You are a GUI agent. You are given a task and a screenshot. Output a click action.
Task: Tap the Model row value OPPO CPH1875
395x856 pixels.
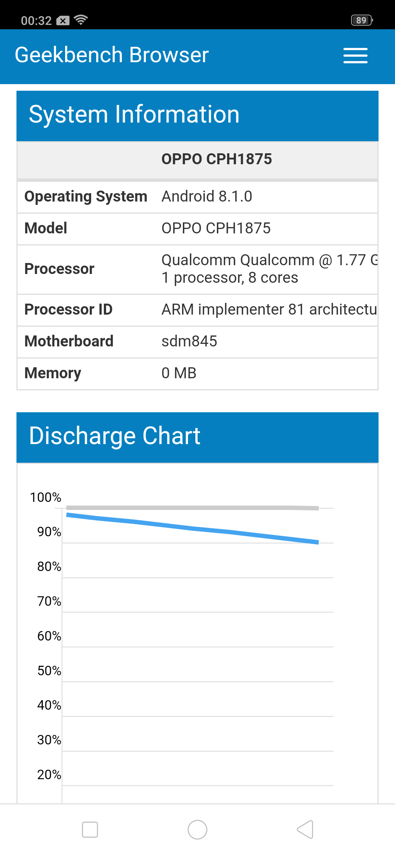(x=216, y=228)
